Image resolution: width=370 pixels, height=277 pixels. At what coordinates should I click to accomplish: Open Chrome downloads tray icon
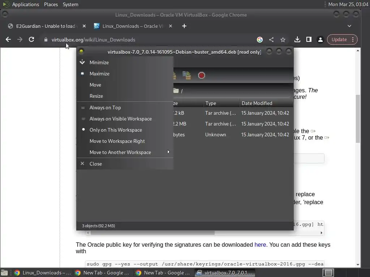[x=297, y=40]
